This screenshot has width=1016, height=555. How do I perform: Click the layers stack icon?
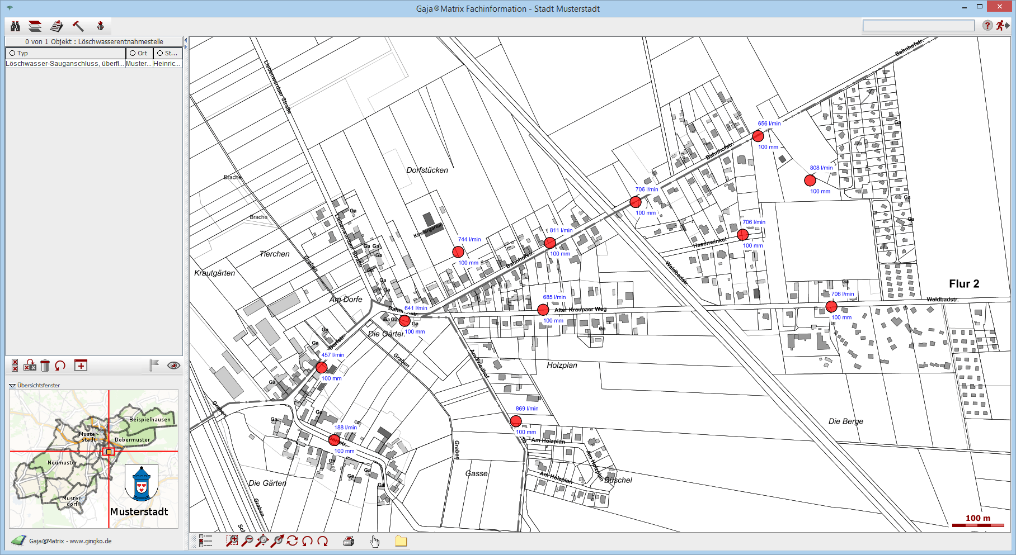coord(35,26)
